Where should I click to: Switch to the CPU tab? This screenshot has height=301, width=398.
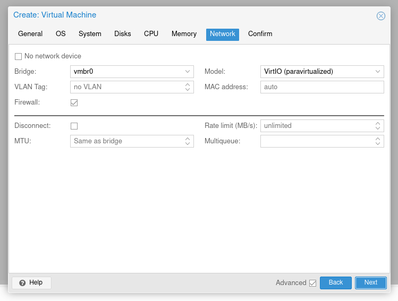[x=151, y=34]
